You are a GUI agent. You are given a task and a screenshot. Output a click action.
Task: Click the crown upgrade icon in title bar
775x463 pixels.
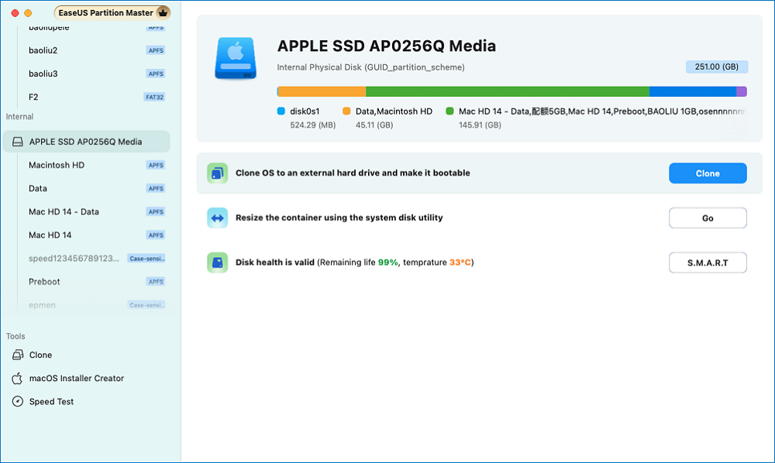point(163,12)
